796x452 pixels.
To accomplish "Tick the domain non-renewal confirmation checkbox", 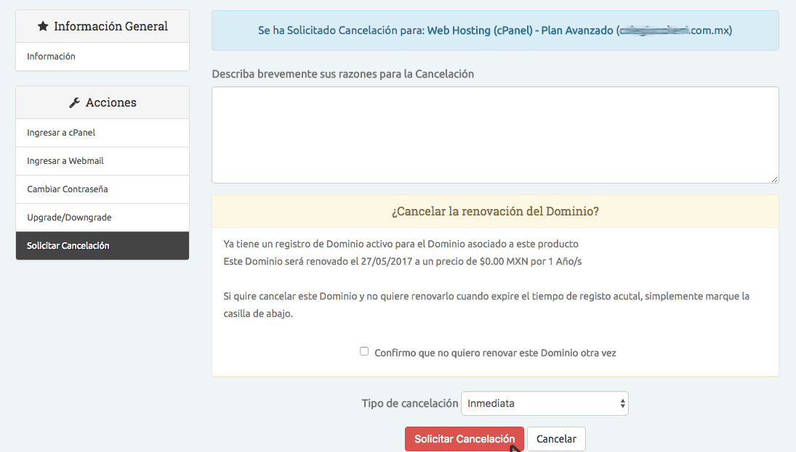I will point(364,352).
